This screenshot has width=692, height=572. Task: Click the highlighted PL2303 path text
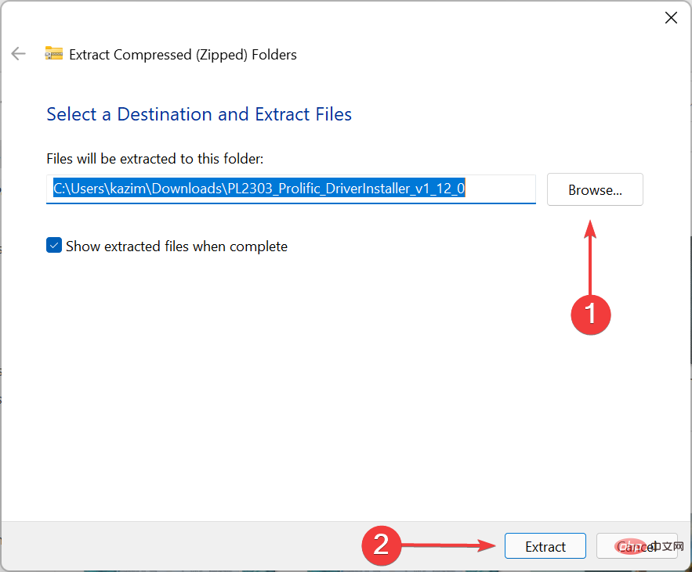259,189
